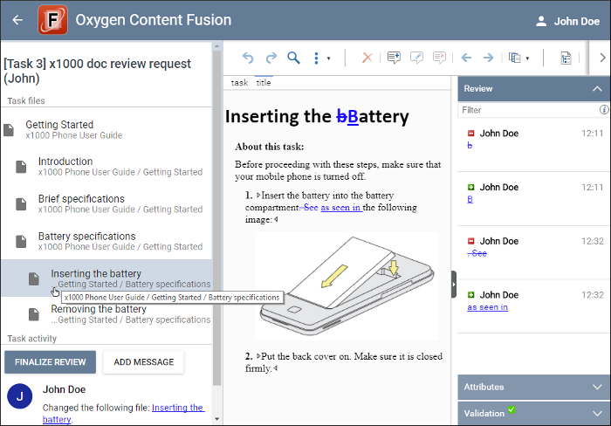Click the info icon in the Filter field
The height and width of the screenshot is (426, 611).
click(x=604, y=110)
